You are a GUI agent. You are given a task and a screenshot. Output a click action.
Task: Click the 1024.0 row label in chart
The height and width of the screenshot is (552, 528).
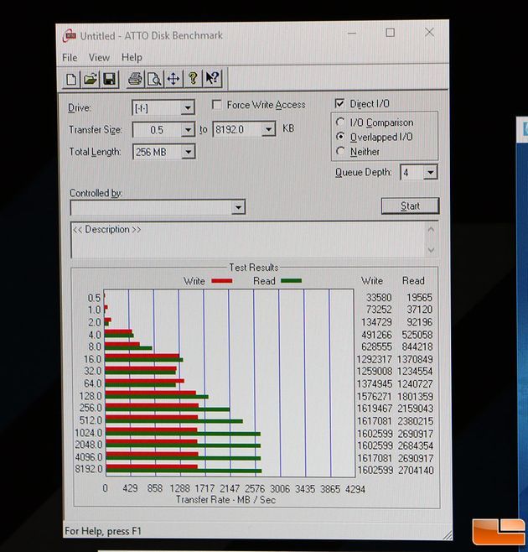(x=88, y=433)
